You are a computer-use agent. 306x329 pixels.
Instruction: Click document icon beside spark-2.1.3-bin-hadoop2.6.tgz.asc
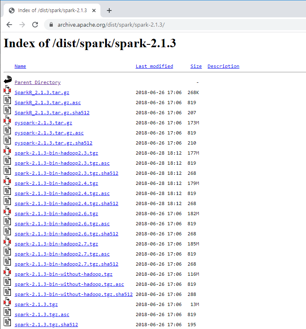click(x=7, y=221)
